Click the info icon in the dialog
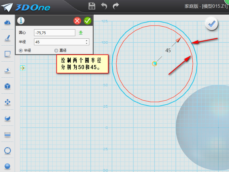 (x=21, y=21)
